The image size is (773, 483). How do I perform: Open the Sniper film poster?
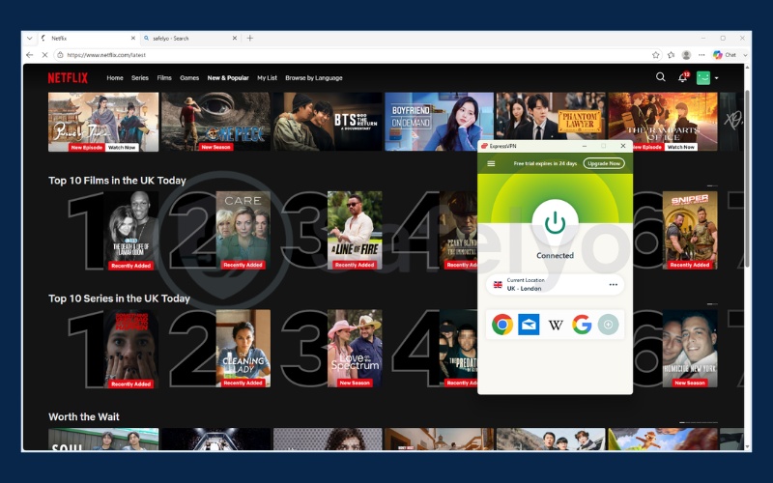[x=690, y=230]
